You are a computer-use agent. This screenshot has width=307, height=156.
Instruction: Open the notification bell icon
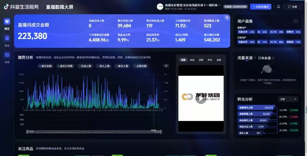(279, 7)
